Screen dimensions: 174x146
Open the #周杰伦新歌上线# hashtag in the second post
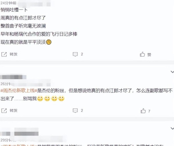point(19,90)
